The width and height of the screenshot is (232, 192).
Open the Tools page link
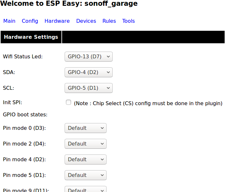[x=128, y=21]
